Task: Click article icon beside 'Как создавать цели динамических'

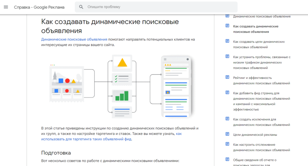Action: tap(227, 41)
